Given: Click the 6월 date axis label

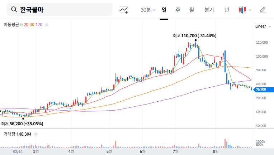Looking at the screenshot, I should 142,151.
